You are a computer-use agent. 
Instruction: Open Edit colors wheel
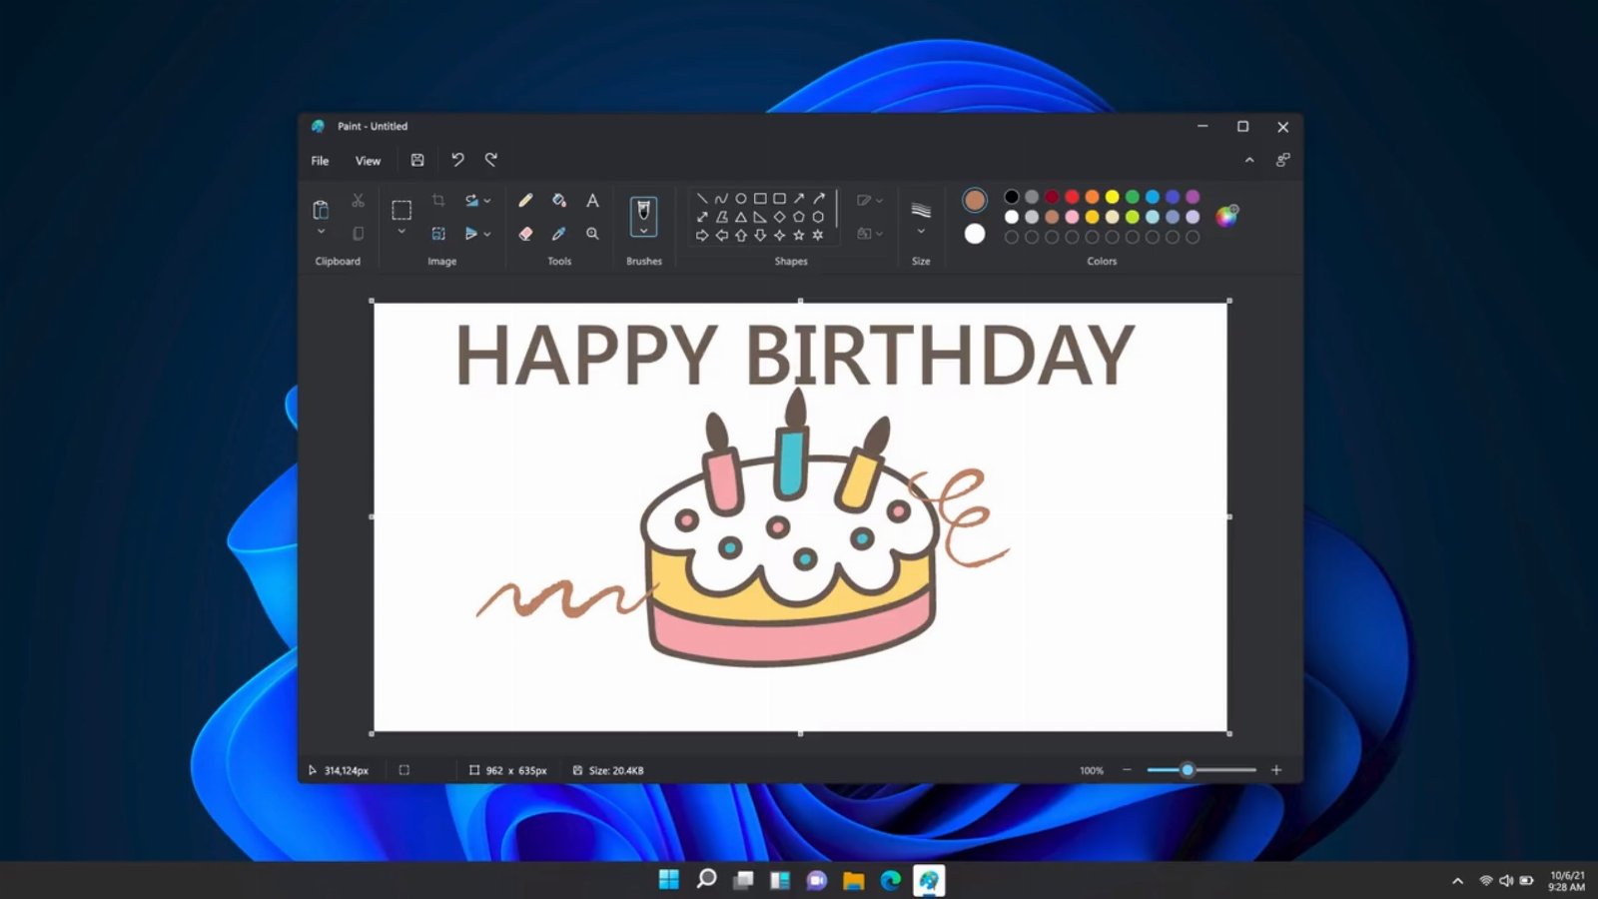[1226, 216]
